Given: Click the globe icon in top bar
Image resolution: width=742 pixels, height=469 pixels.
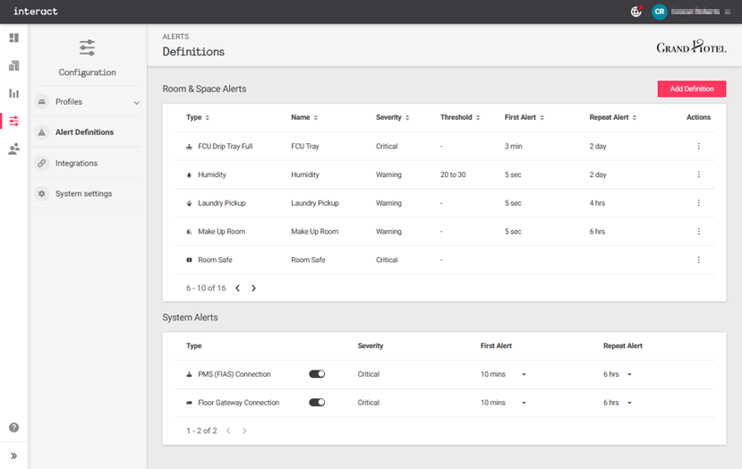Looking at the screenshot, I should click(x=636, y=12).
